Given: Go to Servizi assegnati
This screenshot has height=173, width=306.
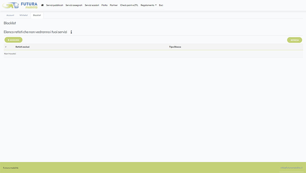Looking at the screenshot, I should tap(74, 5).
